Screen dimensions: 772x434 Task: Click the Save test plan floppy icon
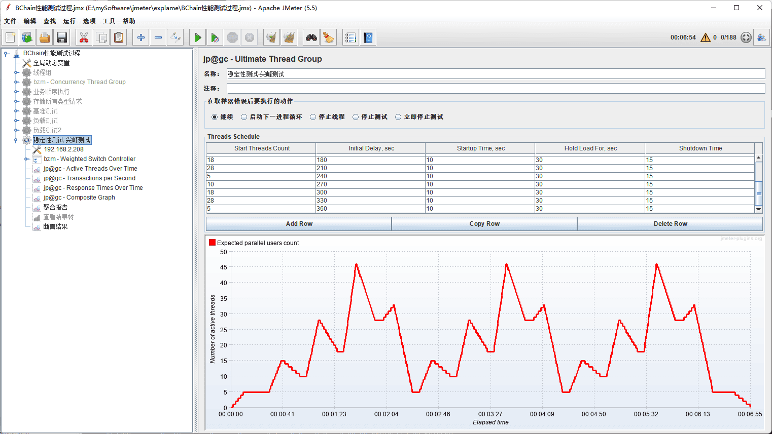[62, 37]
